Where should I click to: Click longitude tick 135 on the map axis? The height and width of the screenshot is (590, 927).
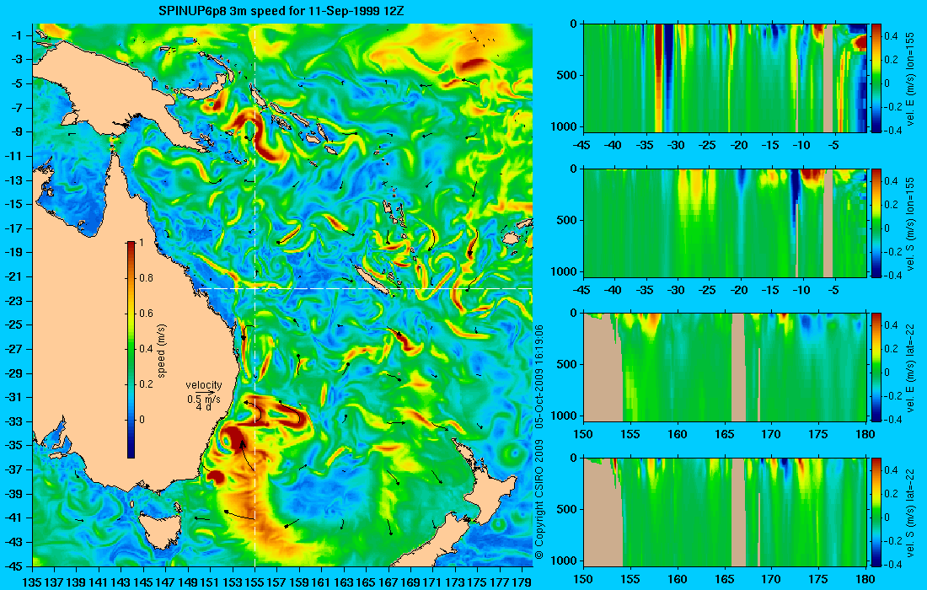coord(31,582)
